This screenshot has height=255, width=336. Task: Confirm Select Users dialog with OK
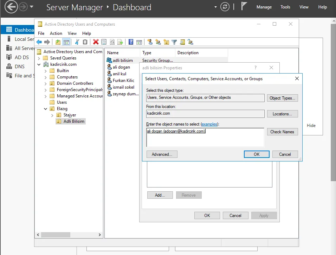(257, 154)
